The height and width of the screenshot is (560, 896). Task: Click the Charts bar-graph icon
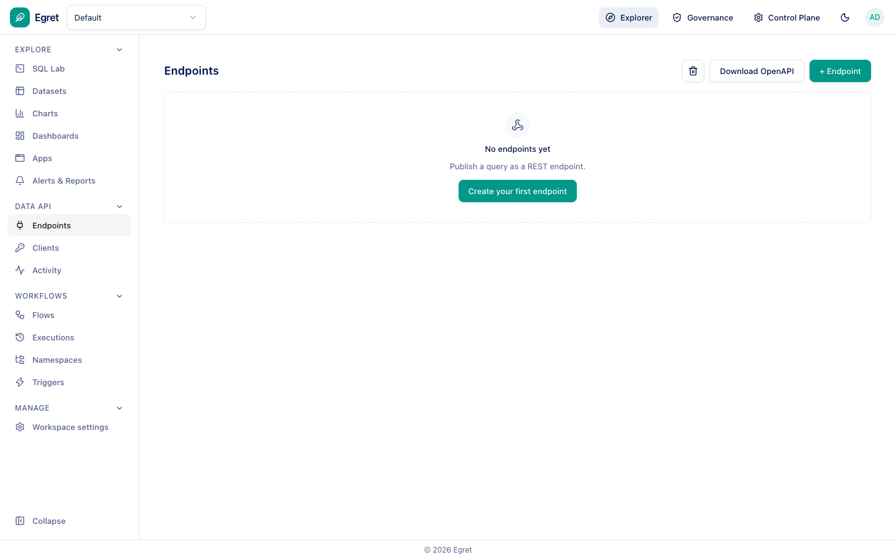coord(20,113)
